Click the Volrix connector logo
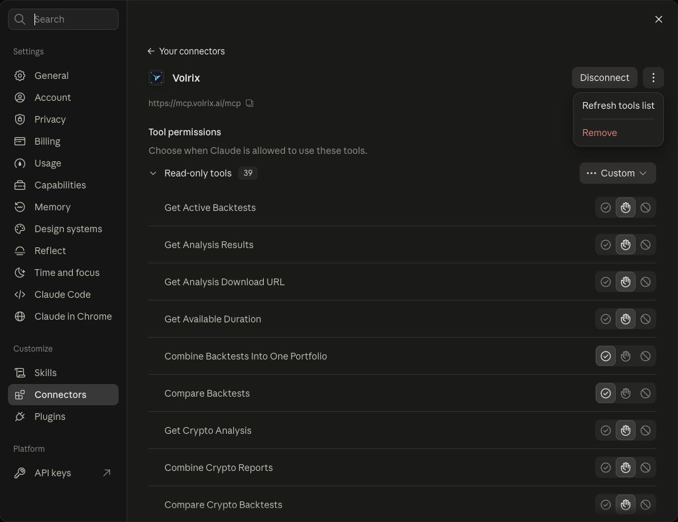This screenshot has width=678, height=522. 156,78
